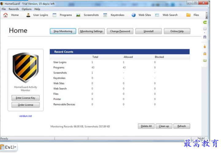This screenshot has height=153, width=221.
Task: Click the Clean up button
Action: [164, 126]
